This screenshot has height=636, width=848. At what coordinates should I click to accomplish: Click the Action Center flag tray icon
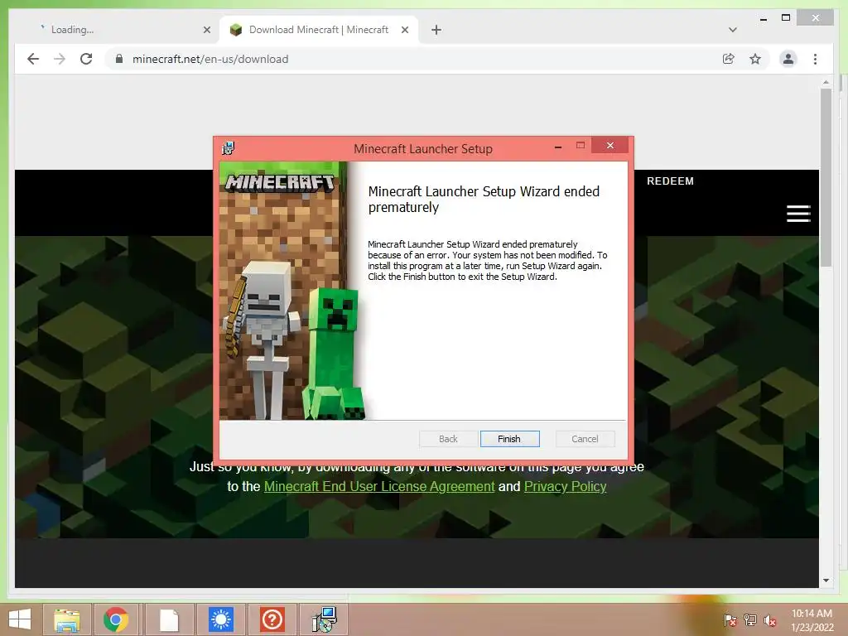point(730,619)
